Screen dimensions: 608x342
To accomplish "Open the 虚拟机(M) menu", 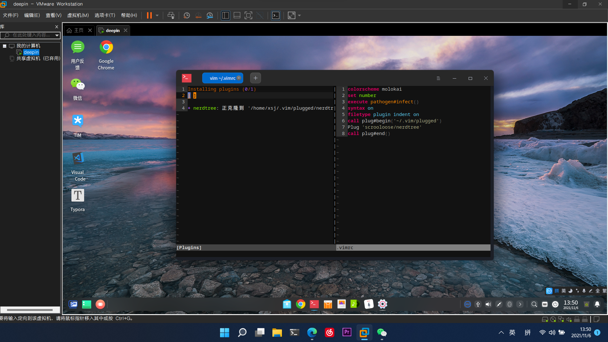I will (78, 15).
